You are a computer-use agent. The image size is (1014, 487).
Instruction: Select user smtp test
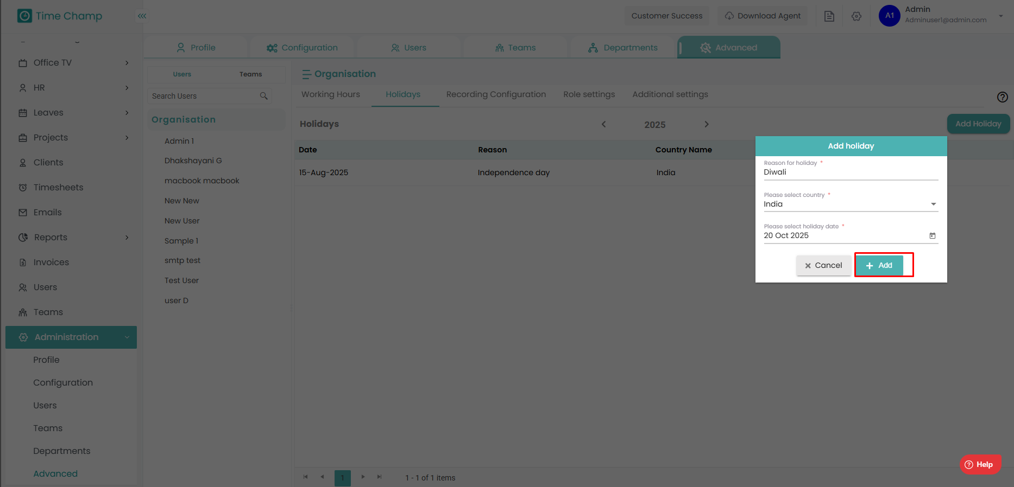(182, 260)
